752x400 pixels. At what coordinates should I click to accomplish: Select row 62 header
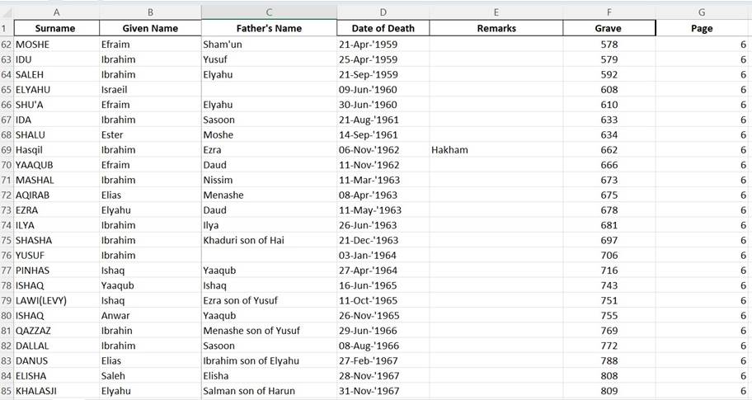(7, 44)
